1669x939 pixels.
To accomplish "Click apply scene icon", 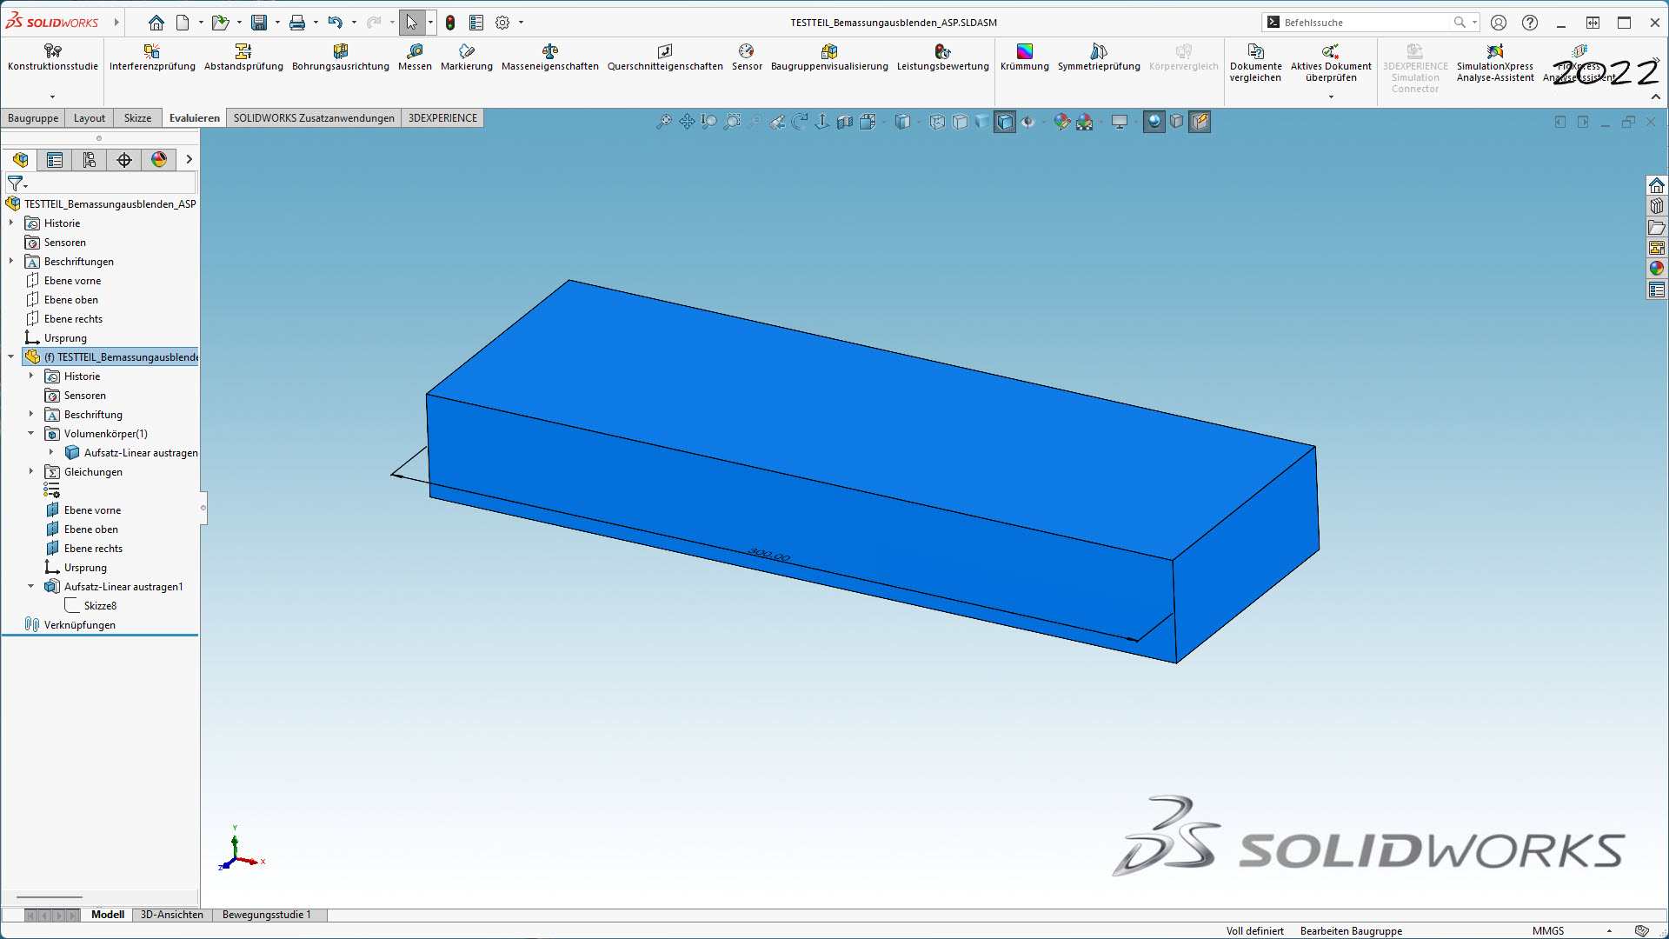I will (x=1085, y=122).
